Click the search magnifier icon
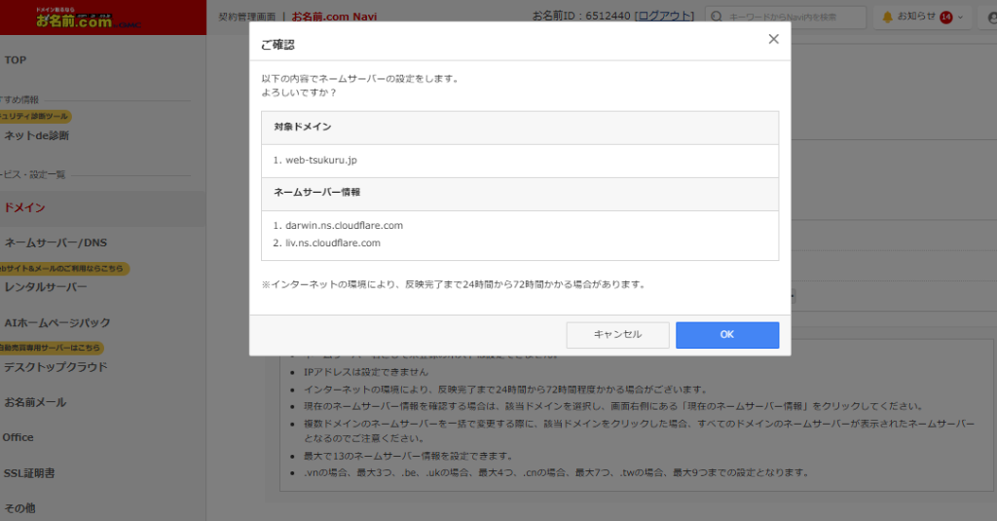 (717, 18)
